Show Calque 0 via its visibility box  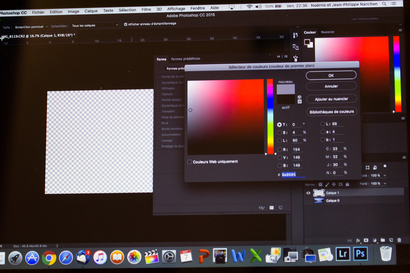pos(308,201)
